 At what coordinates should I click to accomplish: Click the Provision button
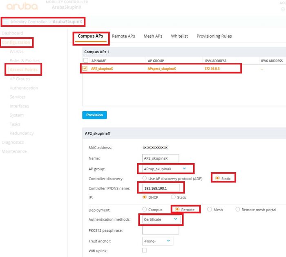94,115
